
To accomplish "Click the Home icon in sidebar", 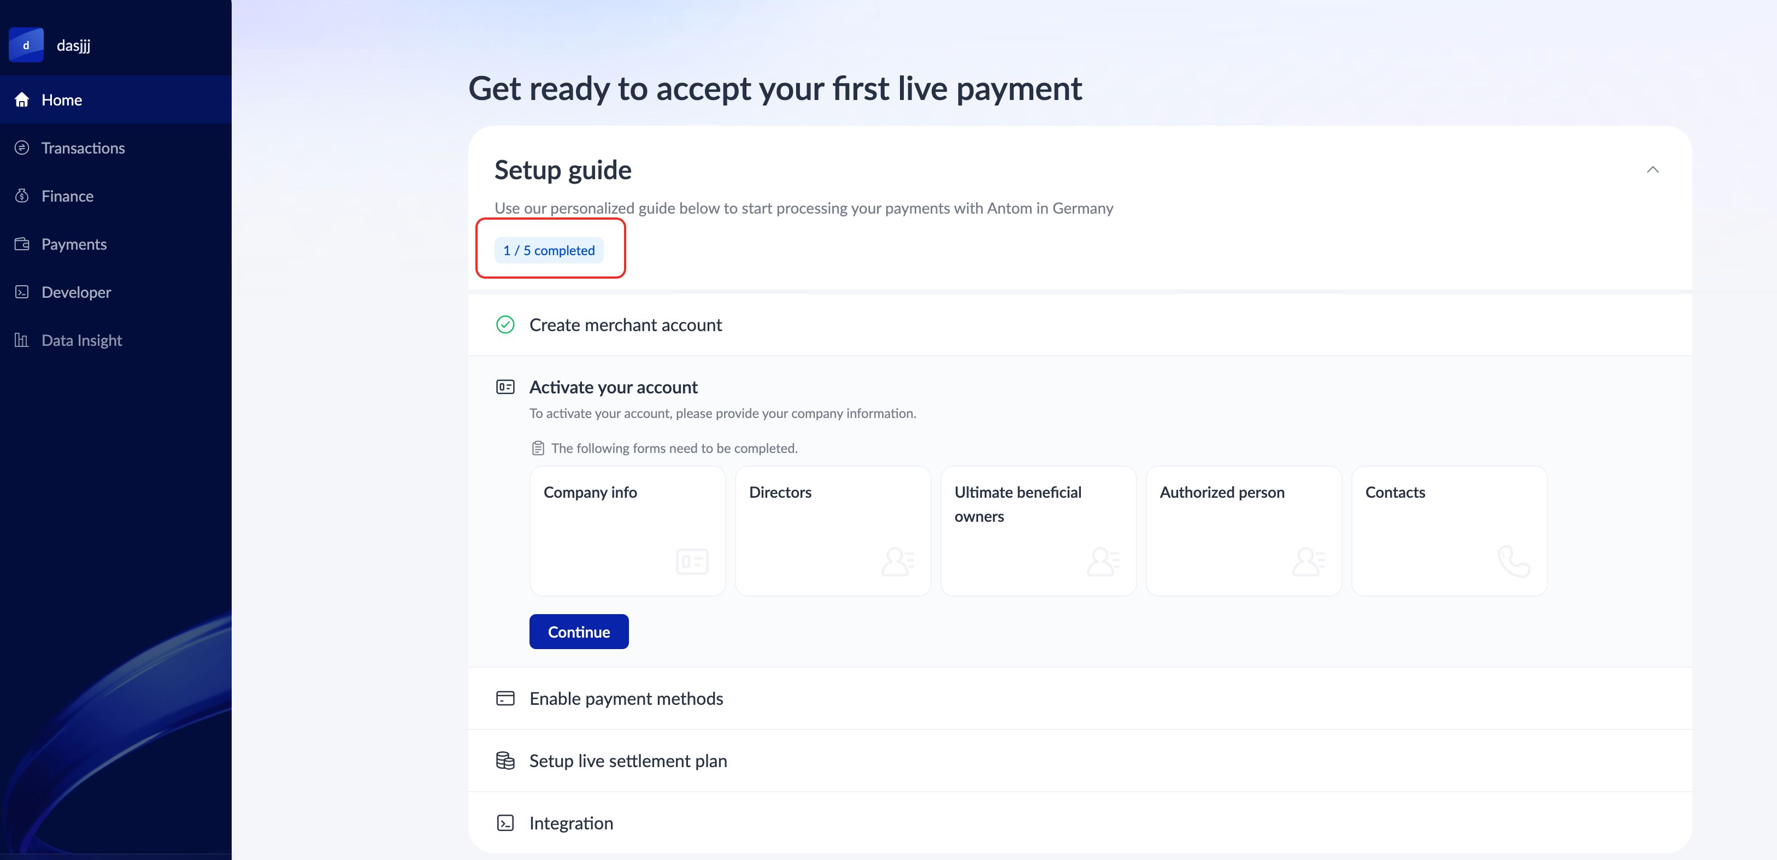I will point(22,100).
